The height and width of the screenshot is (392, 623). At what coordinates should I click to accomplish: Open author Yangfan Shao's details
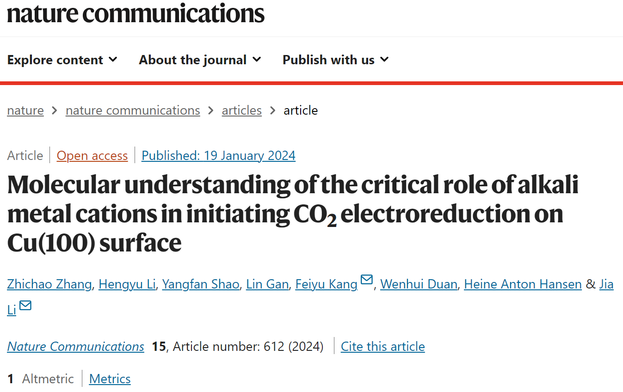201,284
